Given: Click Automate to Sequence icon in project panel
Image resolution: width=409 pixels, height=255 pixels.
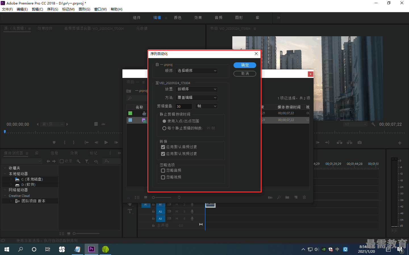Looking at the screenshot, I should [x=270, y=197].
